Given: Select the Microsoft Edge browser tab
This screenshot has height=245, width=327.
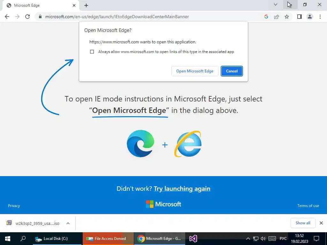Looking at the screenshot, I should [x=41, y=6].
